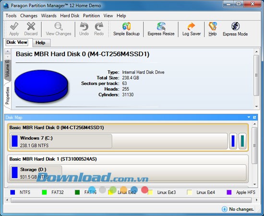Open the Changes menu

[29, 16]
